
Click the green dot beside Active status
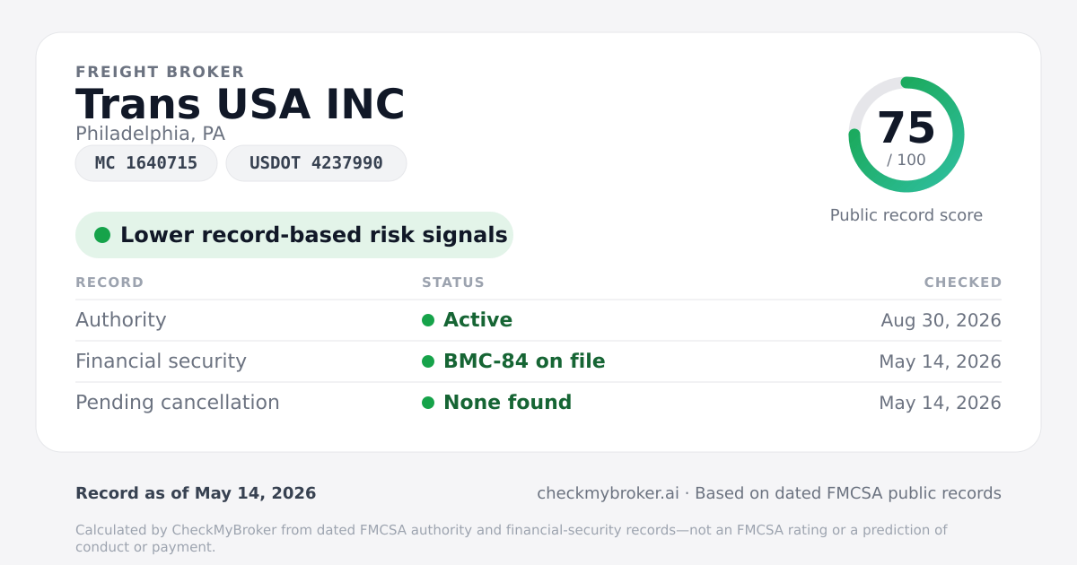(428, 320)
